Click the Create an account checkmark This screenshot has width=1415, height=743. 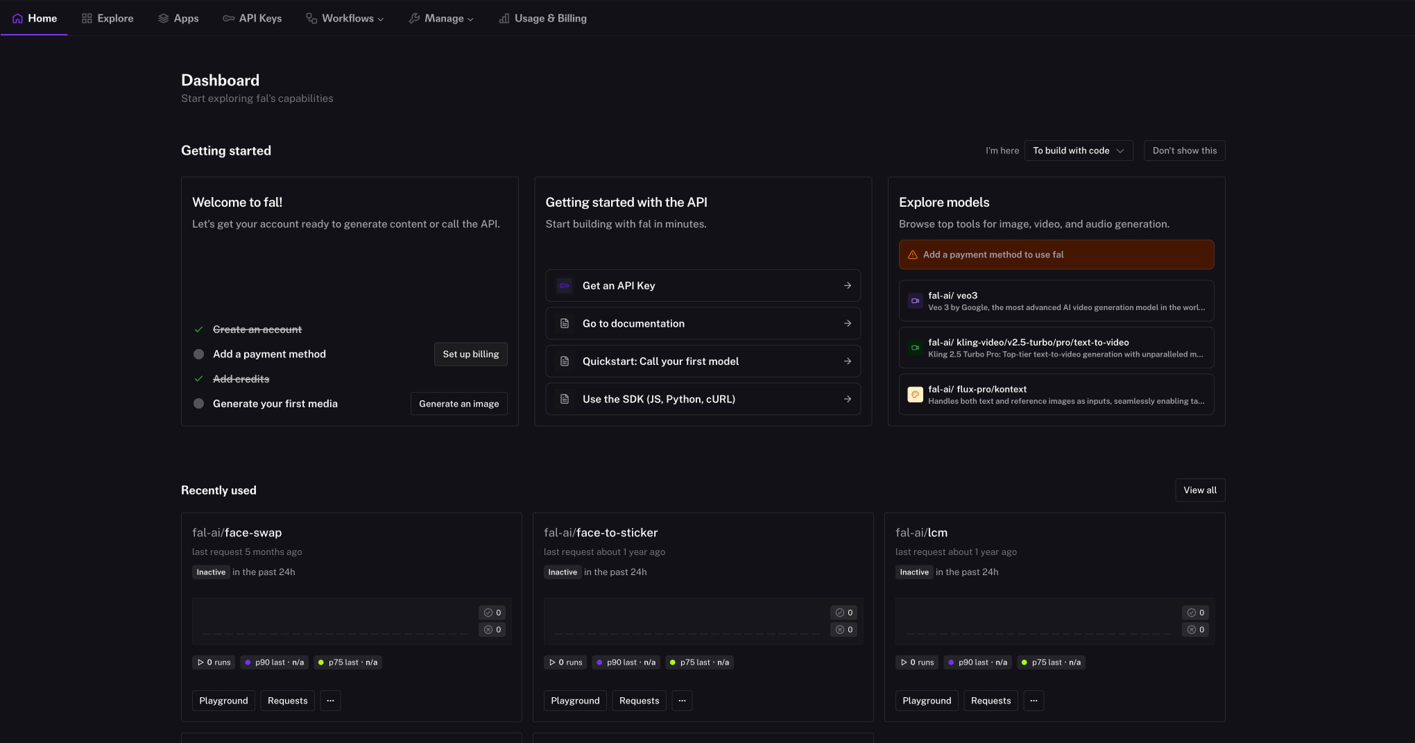[198, 330]
